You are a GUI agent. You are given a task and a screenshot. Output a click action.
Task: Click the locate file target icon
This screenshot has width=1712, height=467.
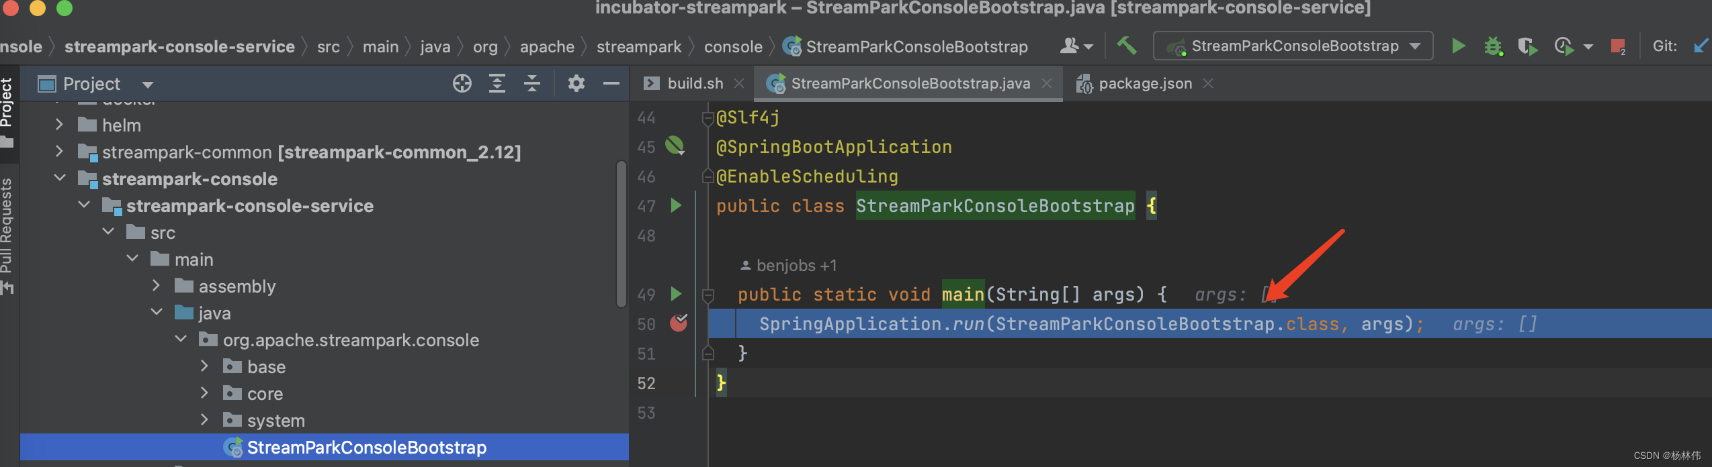tap(462, 83)
